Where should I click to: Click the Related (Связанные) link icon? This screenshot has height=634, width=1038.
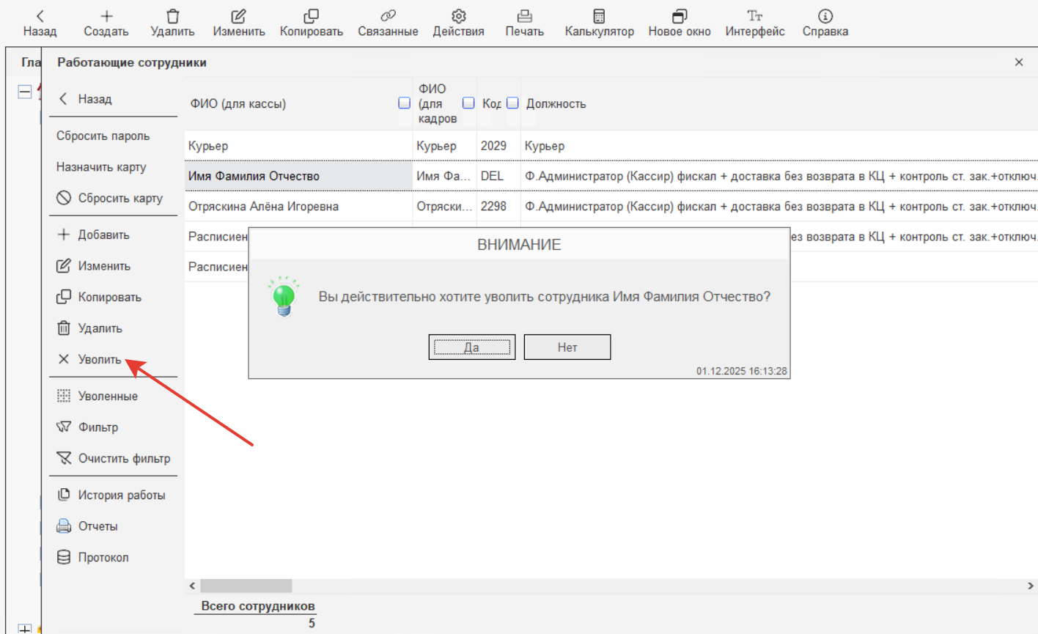(388, 16)
